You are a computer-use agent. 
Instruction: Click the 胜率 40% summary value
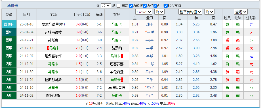(127, 103)
